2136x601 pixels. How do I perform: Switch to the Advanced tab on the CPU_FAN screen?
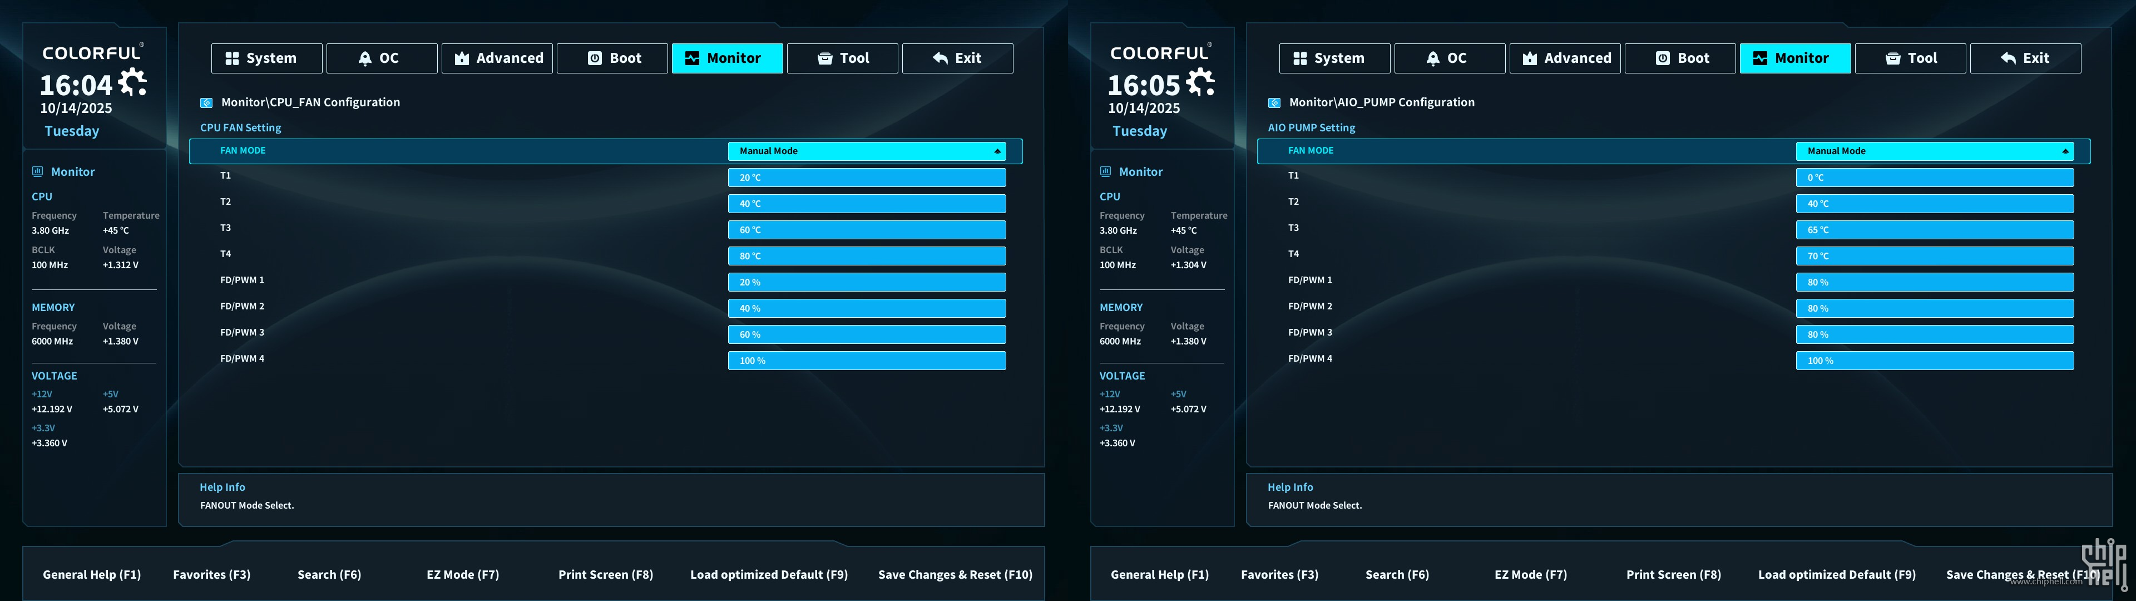point(497,58)
